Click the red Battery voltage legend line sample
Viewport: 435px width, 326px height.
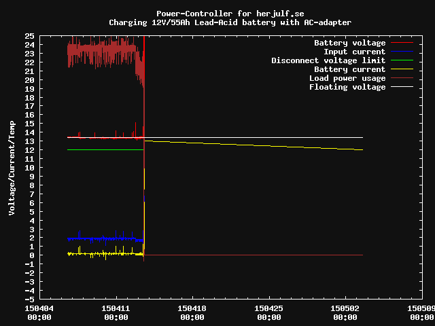click(x=402, y=43)
